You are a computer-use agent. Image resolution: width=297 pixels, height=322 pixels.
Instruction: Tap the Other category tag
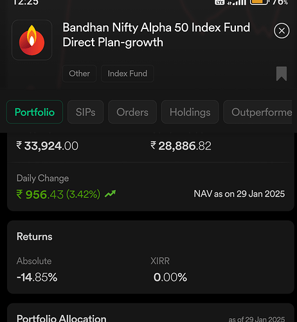point(79,73)
